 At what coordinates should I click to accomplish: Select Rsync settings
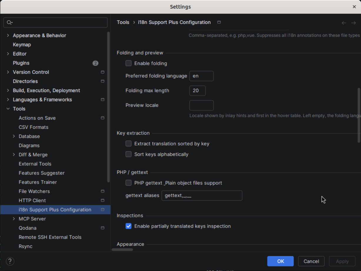pyautogui.click(x=26, y=246)
